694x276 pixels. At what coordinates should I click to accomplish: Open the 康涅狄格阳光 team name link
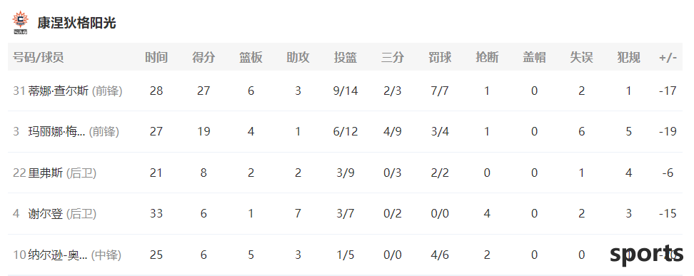[76, 23]
